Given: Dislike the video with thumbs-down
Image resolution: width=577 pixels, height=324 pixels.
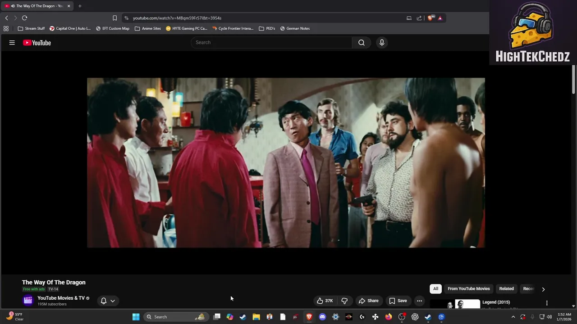Looking at the screenshot, I should coord(344,301).
